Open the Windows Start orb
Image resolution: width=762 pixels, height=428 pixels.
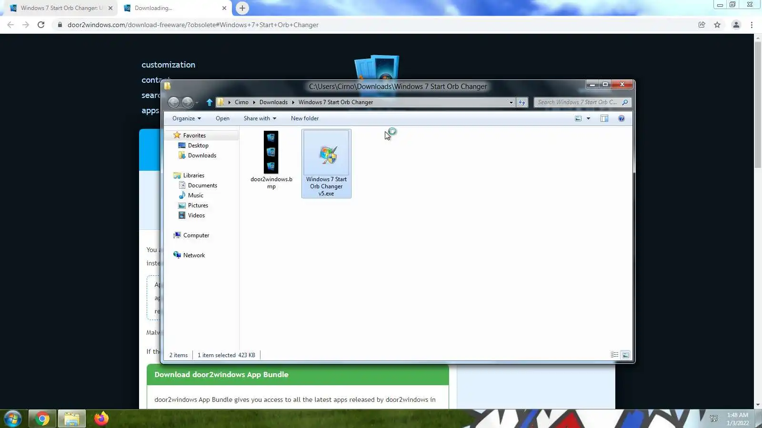click(x=12, y=418)
